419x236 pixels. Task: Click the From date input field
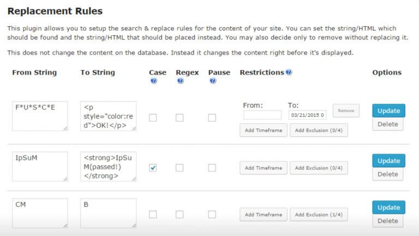coord(262,115)
